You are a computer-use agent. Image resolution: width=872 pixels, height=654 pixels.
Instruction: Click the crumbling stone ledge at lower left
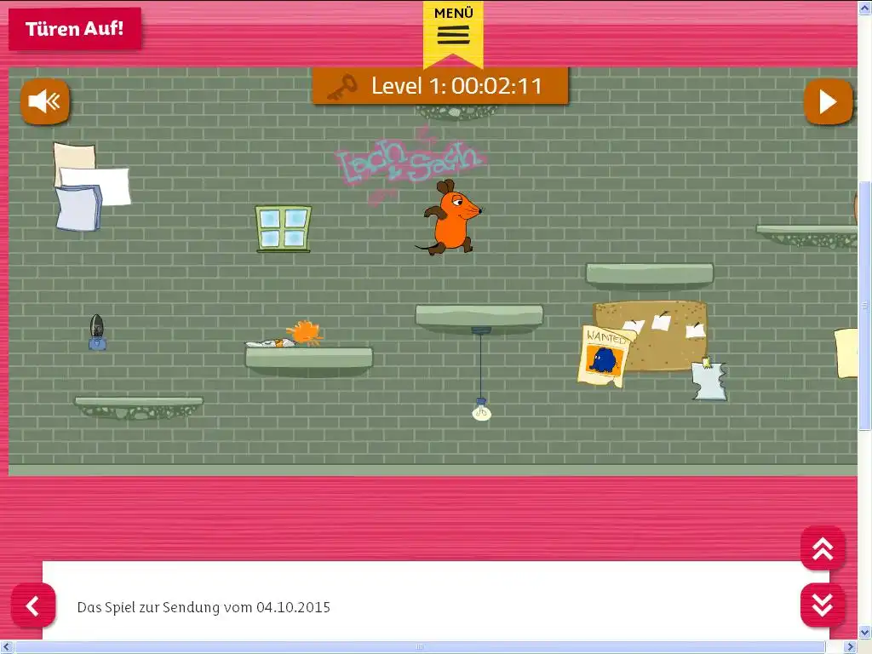139,408
